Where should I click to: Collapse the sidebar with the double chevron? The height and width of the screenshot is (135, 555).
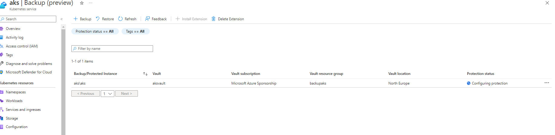coord(61,19)
